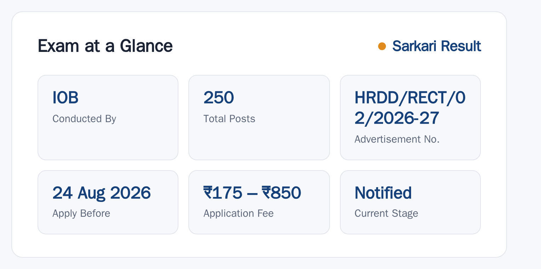Click the Conducted By label

[x=84, y=119]
